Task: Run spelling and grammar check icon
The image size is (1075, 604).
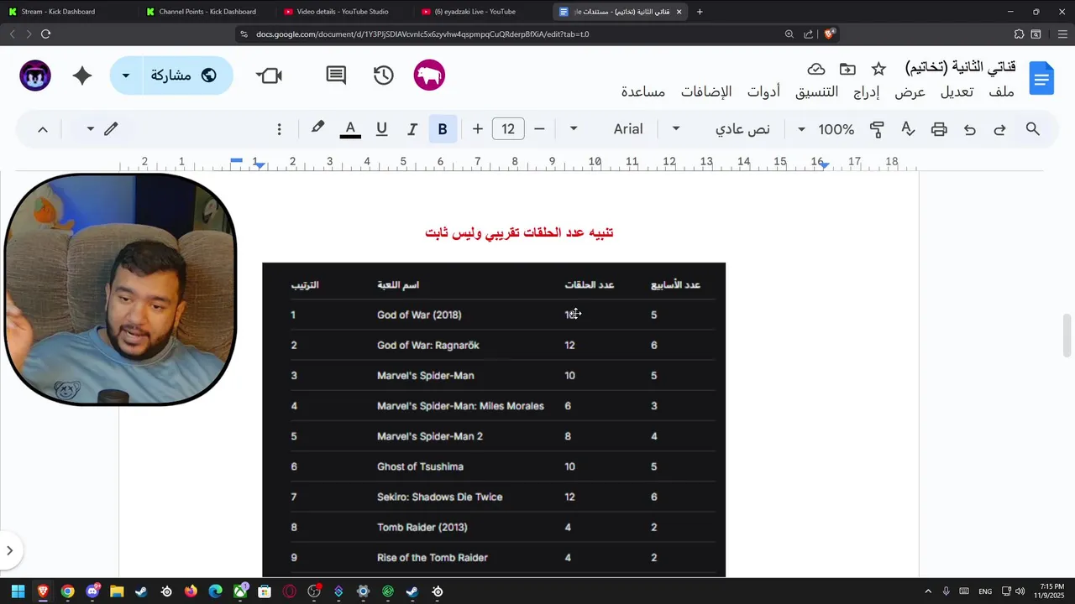Action: 908,129
